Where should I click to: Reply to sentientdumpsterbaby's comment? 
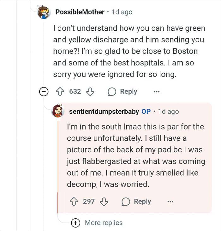click(136, 202)
